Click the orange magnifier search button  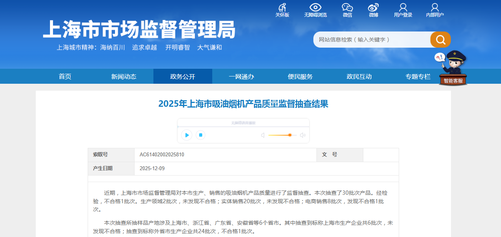coord(440,40)
